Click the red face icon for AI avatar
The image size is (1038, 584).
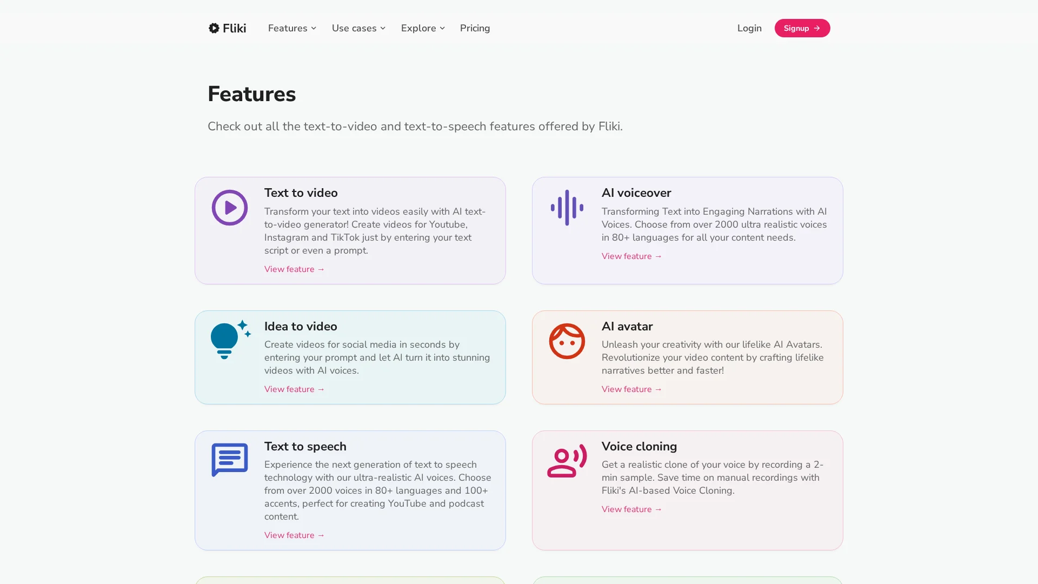coord(567,341)
